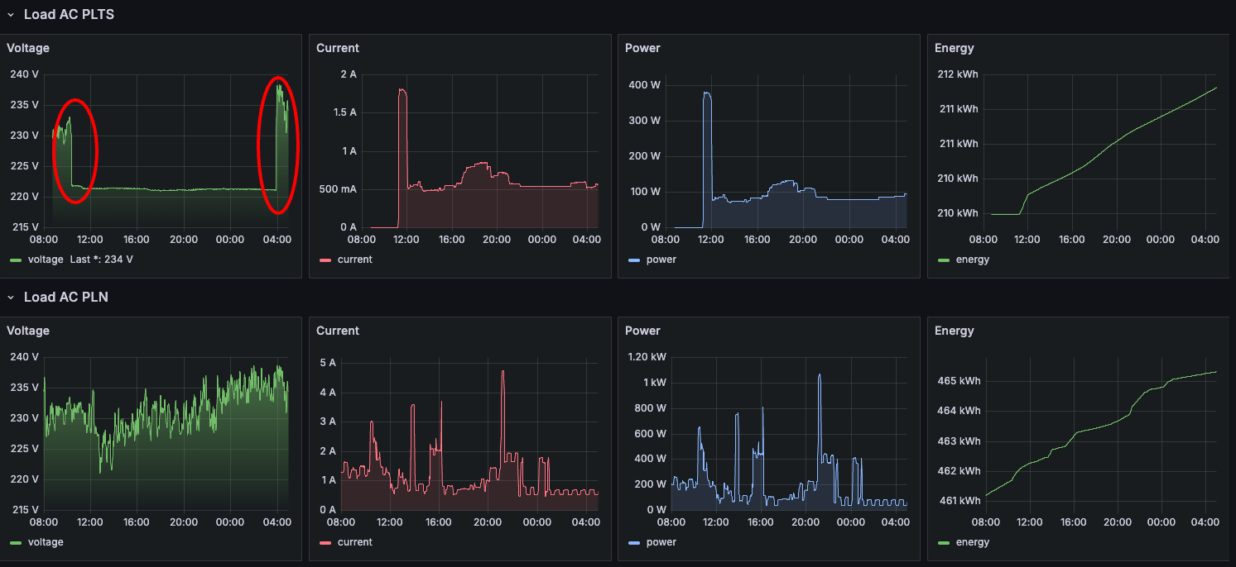The width and height of the screenshot is (1236, 567).
Task: Toggle voltage series legend in PLTS Voltage panel
Action: (x=46, y=260)
